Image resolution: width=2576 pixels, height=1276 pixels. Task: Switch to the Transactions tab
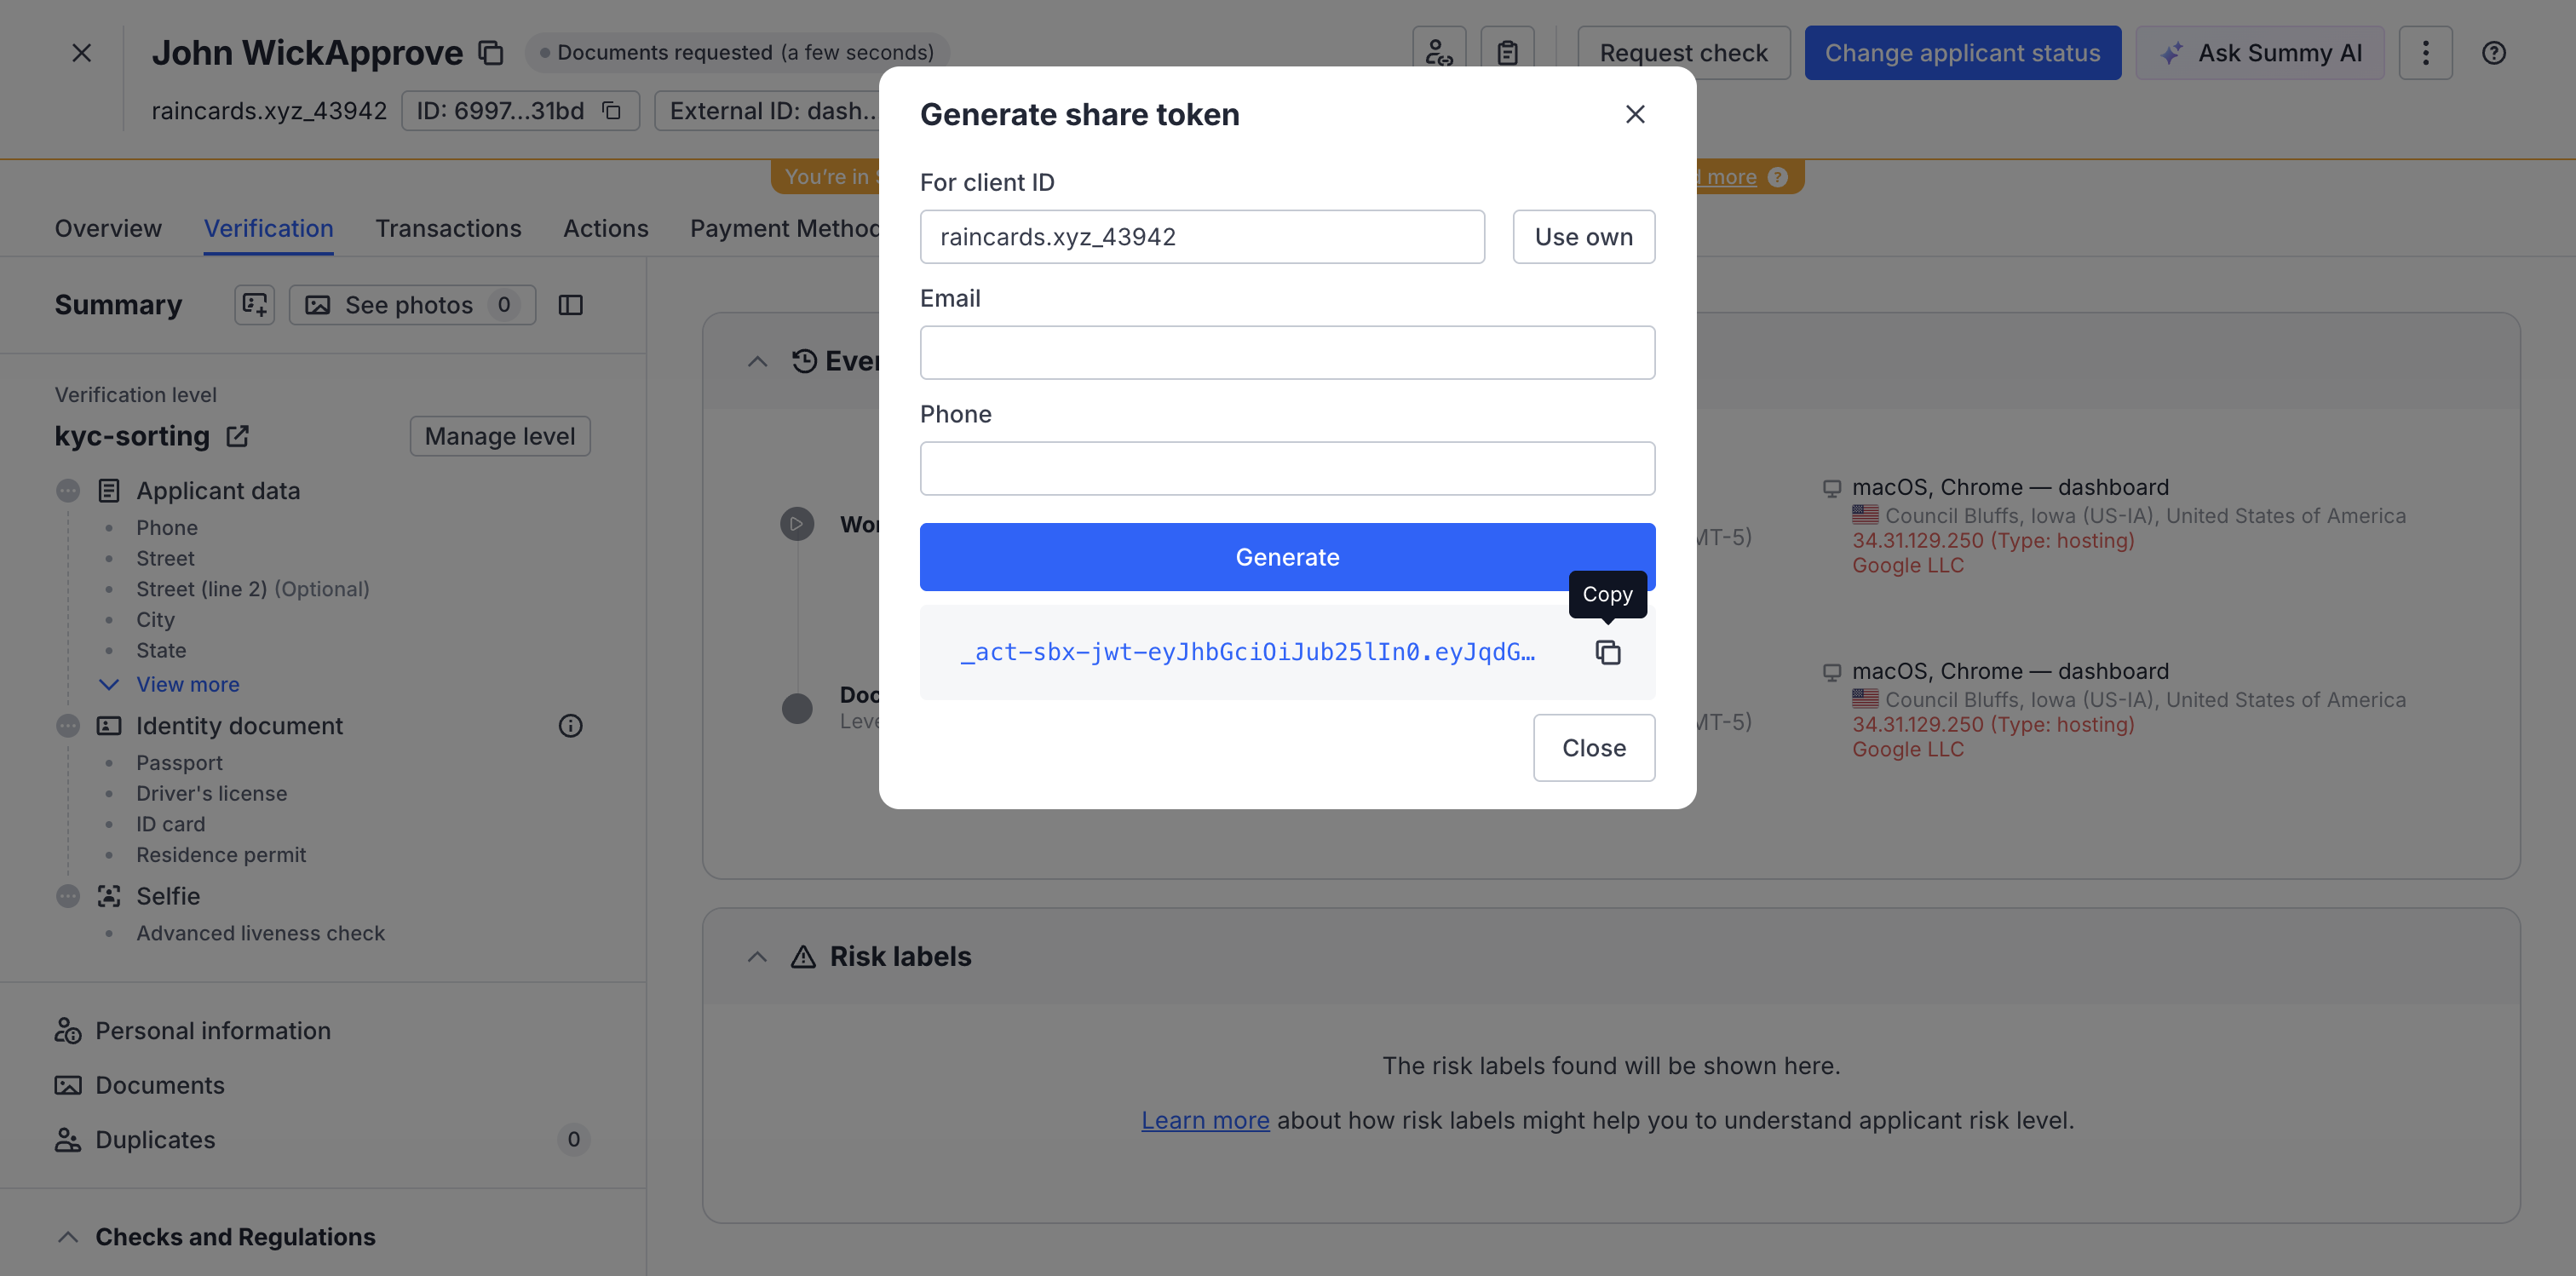(x=448, y=229)
